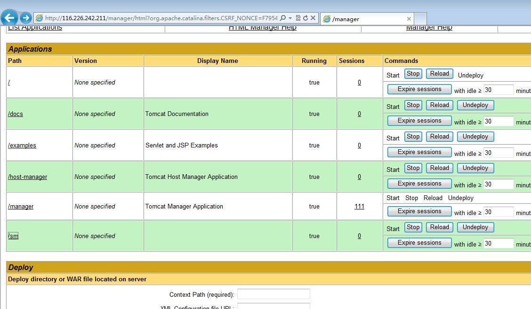Click the Tomcat Manager Application text
The height and width of the screenshot is (309, 531).
point(184,206)
